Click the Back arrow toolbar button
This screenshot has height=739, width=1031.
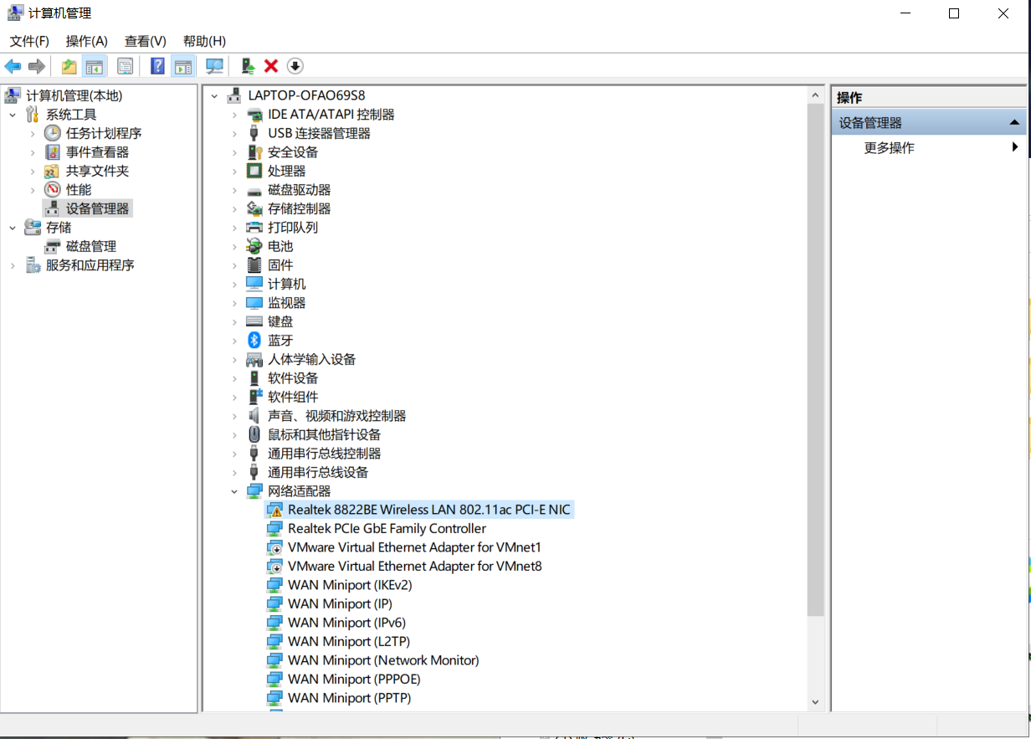pos(13,66)
